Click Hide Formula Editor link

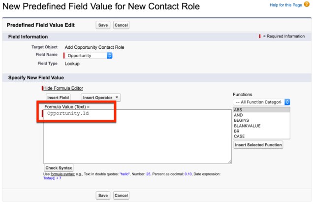coord(63,88)
